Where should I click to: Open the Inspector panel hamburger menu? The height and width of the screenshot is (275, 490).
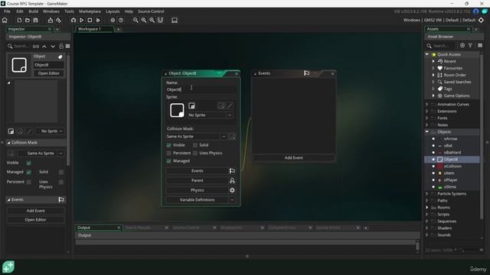[x=68, y=46]
